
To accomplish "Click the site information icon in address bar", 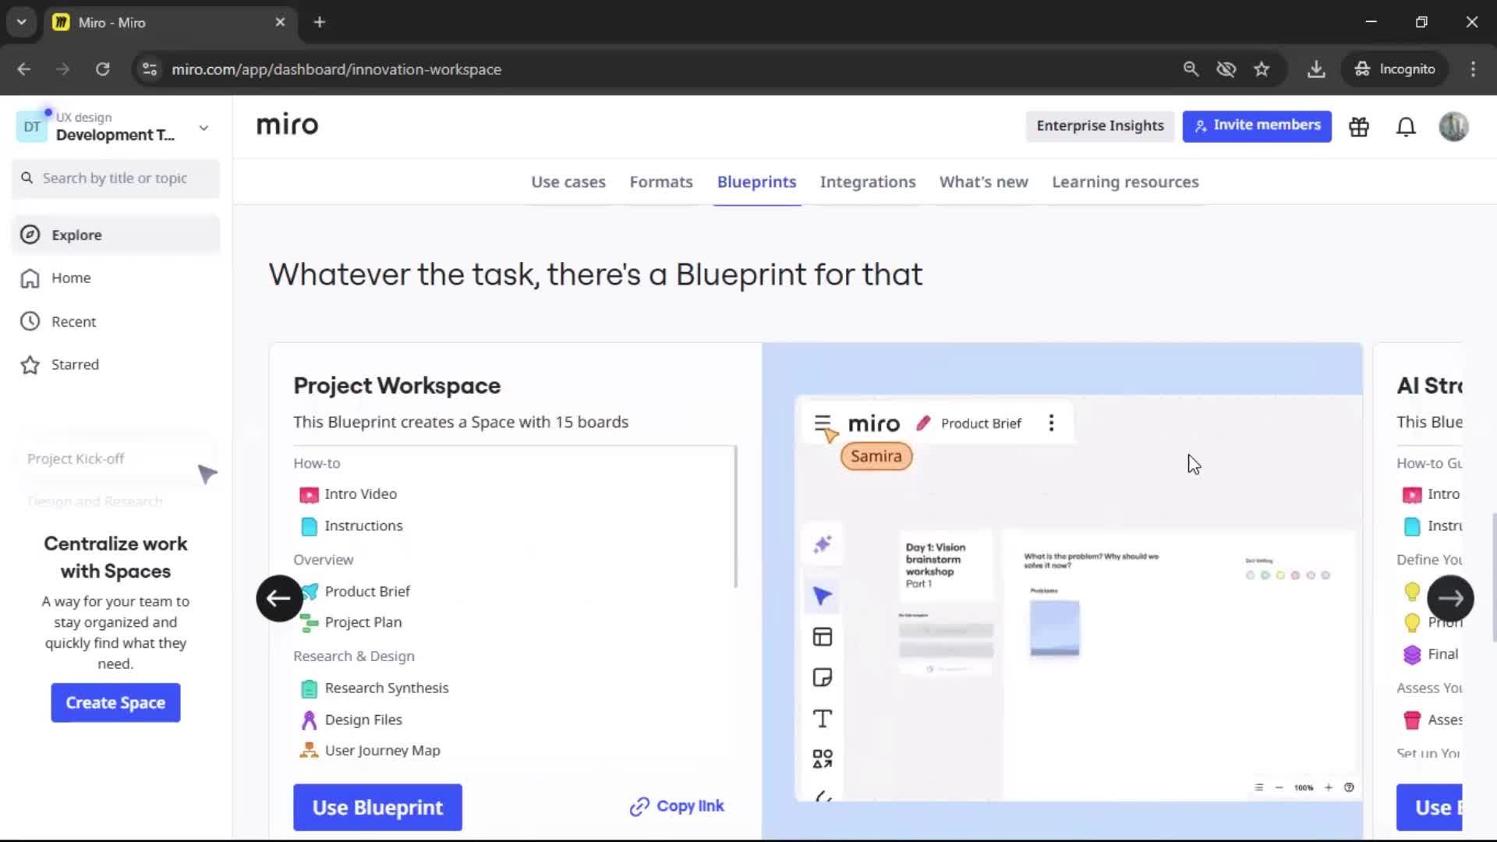I will [x=150, y=69].
